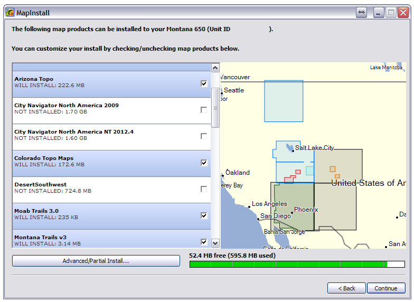
Task: Uncheck the Colorado Topo Maps checkbox
Action: pos(204,163)
